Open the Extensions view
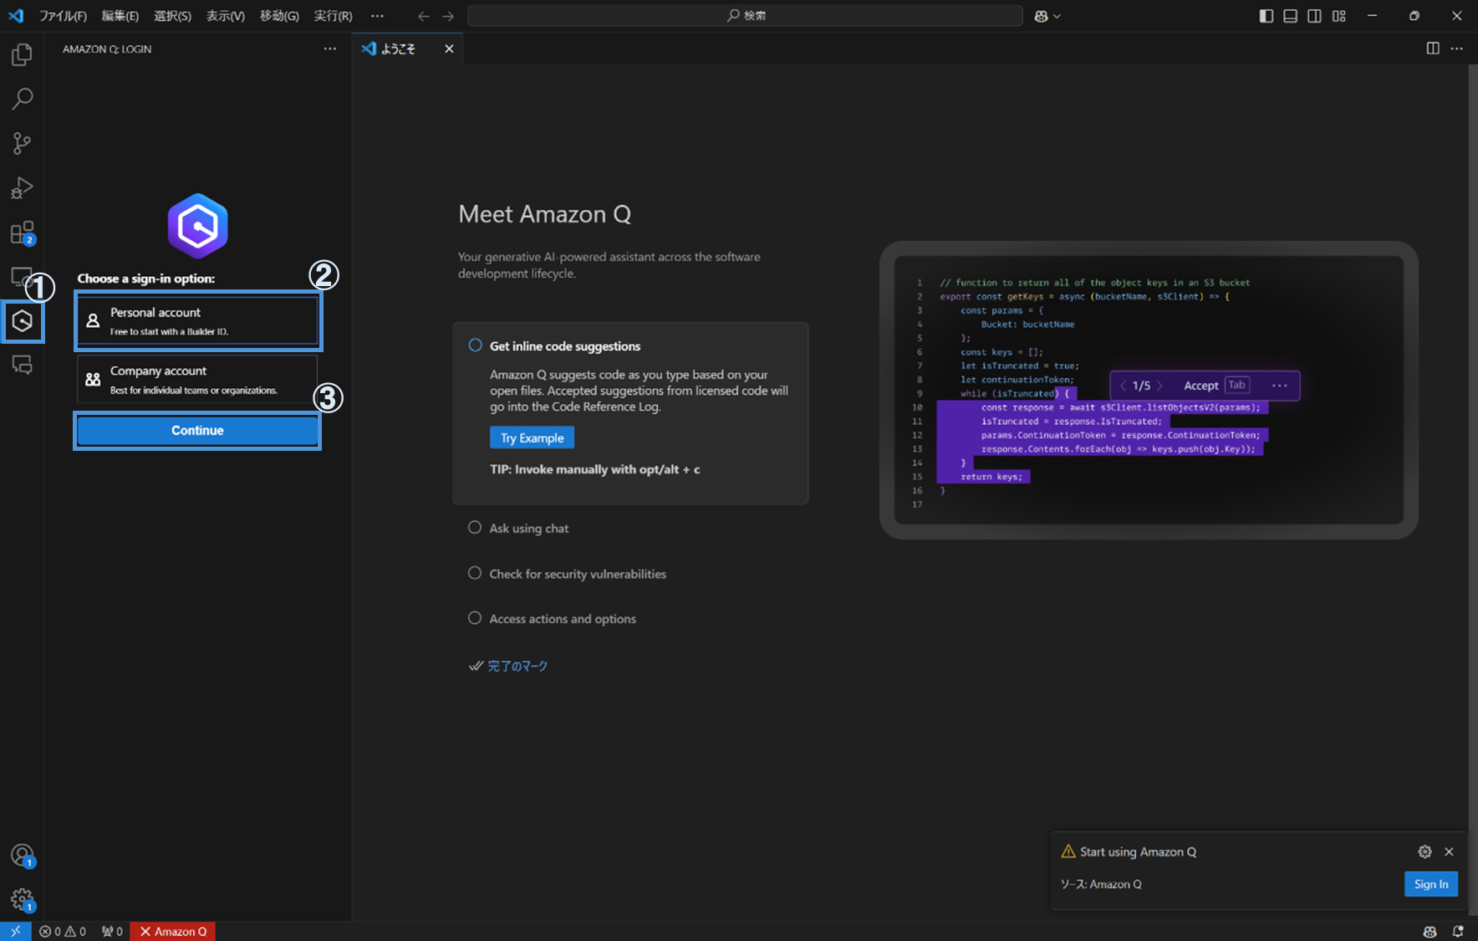 tap(22, 233)
